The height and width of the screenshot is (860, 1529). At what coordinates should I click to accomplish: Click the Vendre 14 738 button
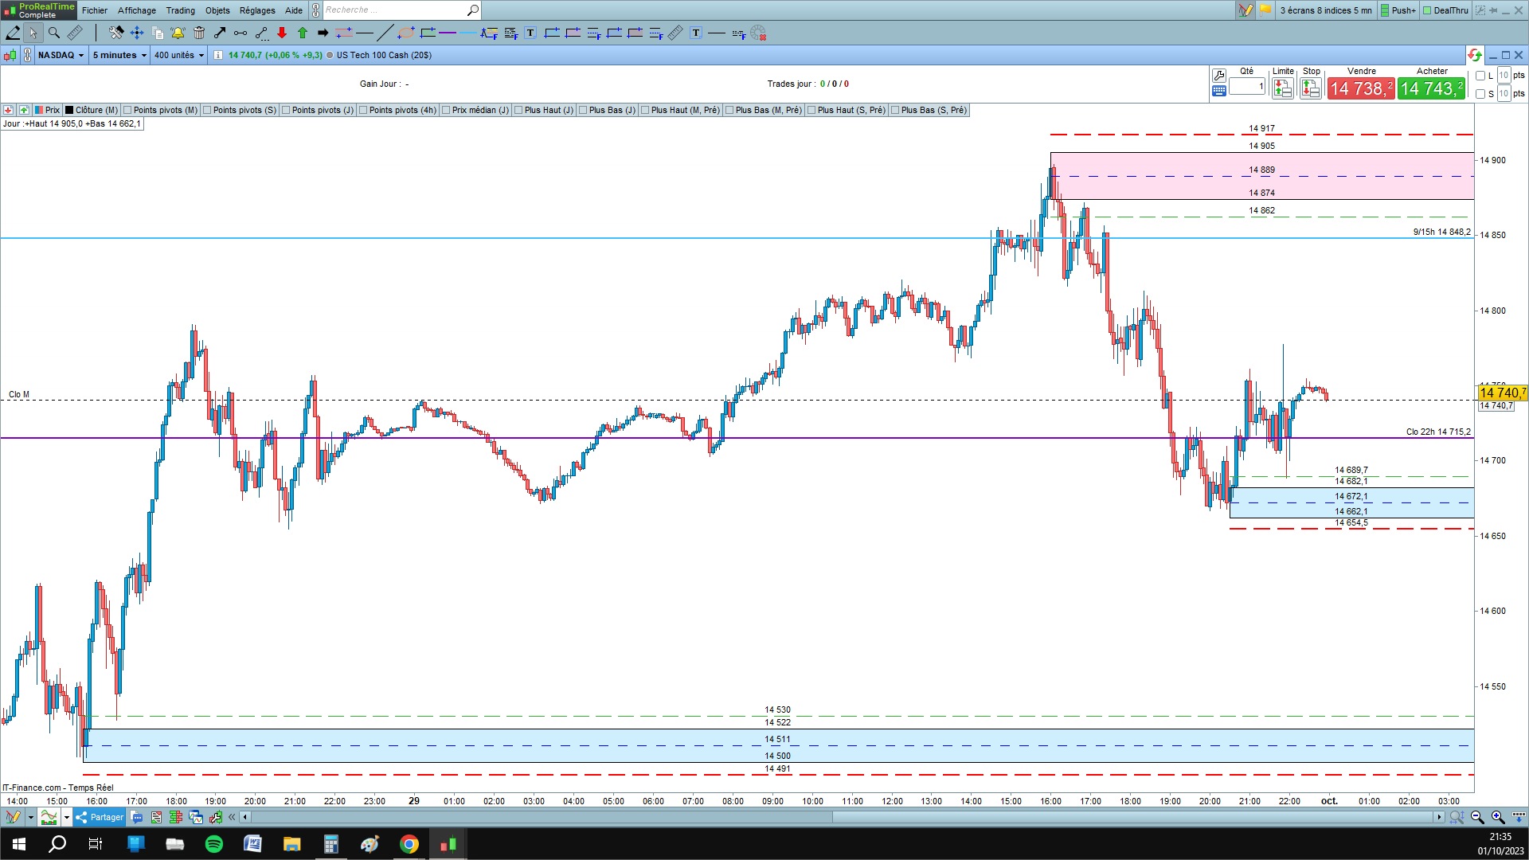[1360, 88]
